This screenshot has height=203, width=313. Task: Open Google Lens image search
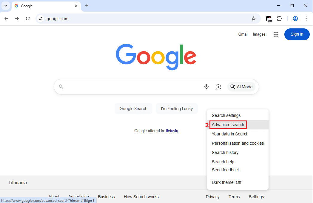click(218, 87)
